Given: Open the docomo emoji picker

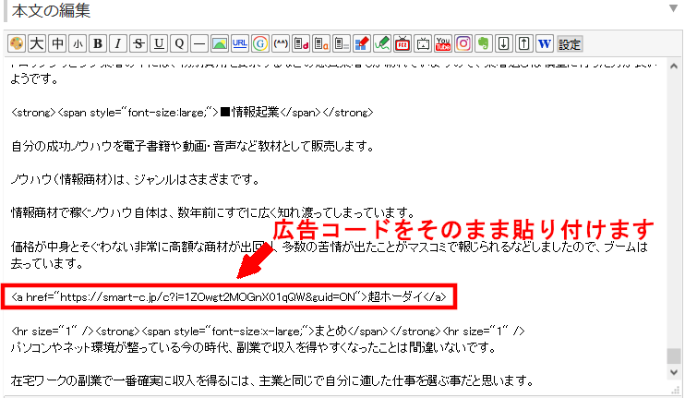Looking at the screenshot, I should click(301, 43).
